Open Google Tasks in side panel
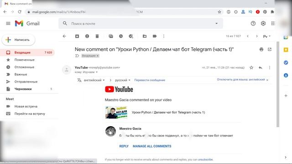 (x=286, y=63)
